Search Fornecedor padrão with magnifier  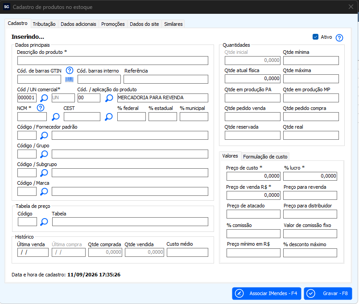(x=44, y=136)
